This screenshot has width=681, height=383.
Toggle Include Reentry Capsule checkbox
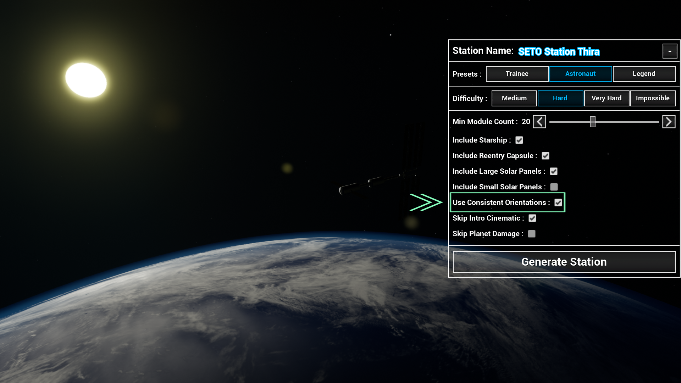(x=546, y=156)
